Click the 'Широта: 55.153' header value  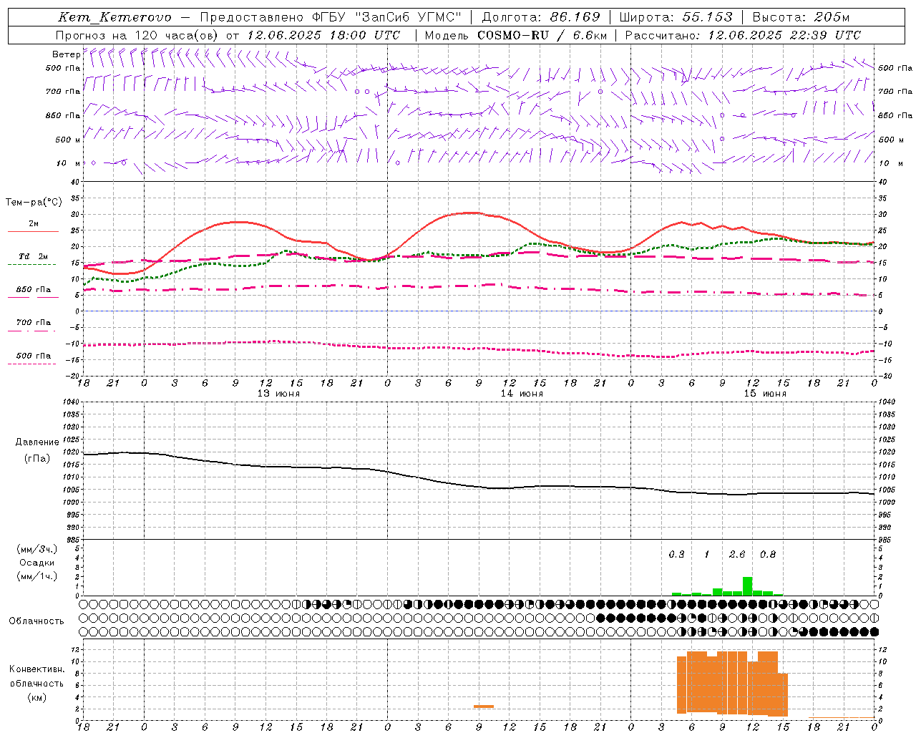676,17
